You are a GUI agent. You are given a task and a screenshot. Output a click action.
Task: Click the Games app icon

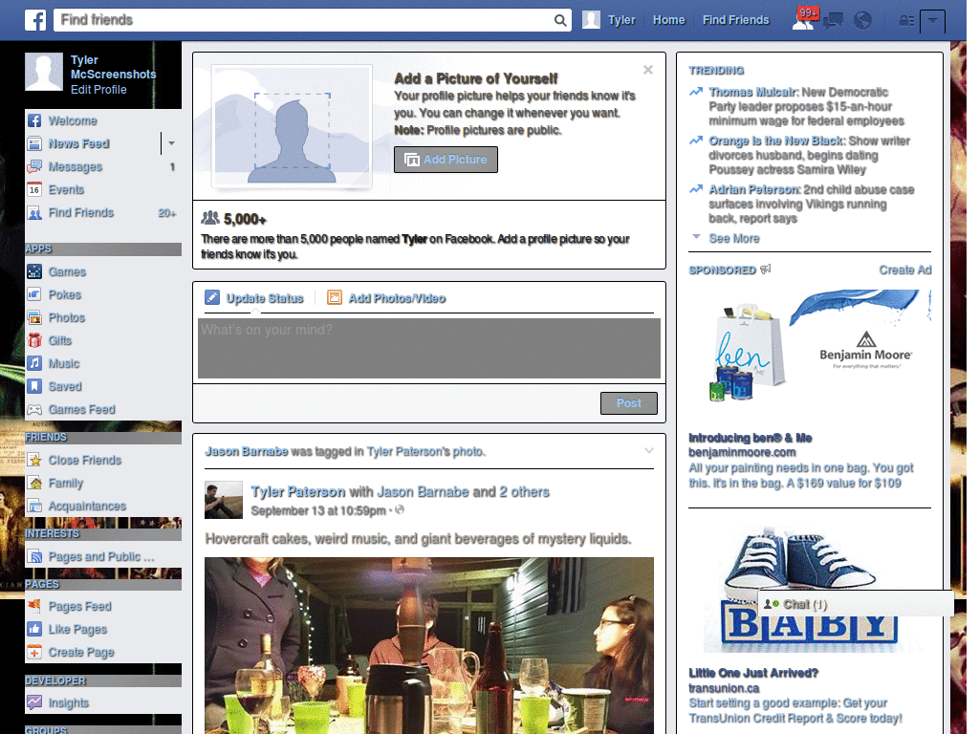click(35, 271)
